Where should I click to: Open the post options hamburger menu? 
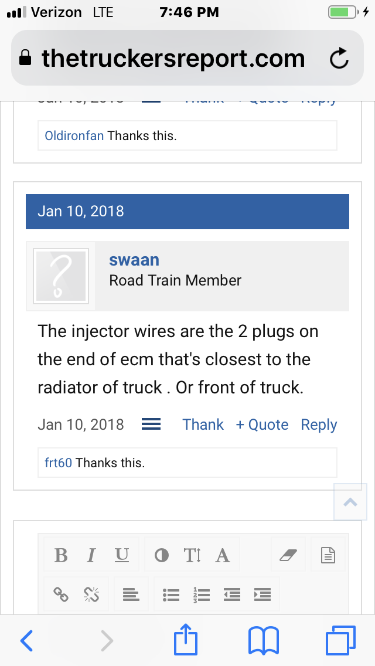(x=151, y=424)
